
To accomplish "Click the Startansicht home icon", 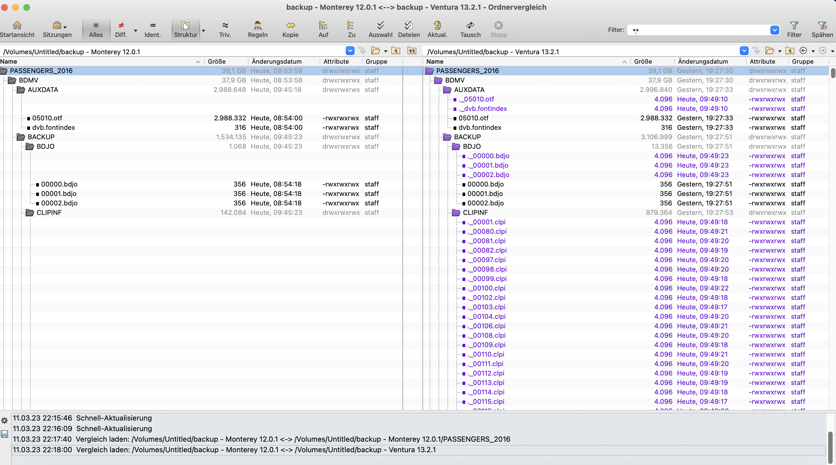I will (x=17, y=25).
